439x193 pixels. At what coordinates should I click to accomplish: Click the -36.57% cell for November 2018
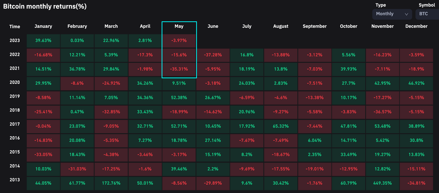pyautogui.click(x=382, y=112)
